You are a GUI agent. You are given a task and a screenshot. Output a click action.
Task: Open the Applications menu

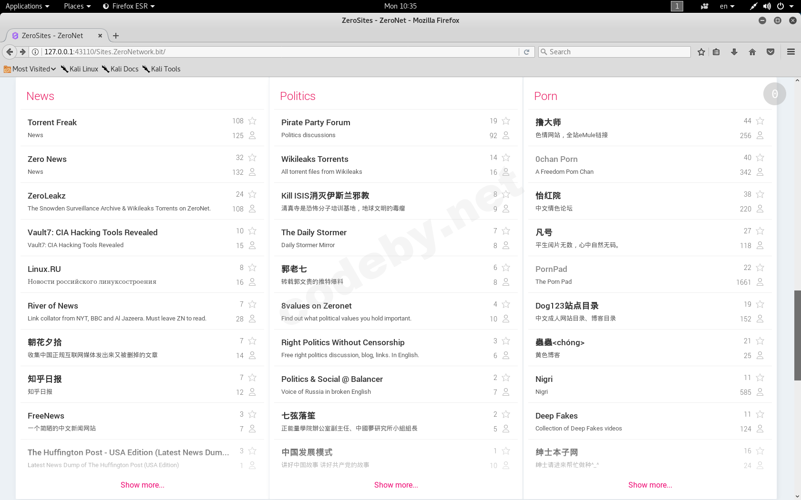point(27,6)
